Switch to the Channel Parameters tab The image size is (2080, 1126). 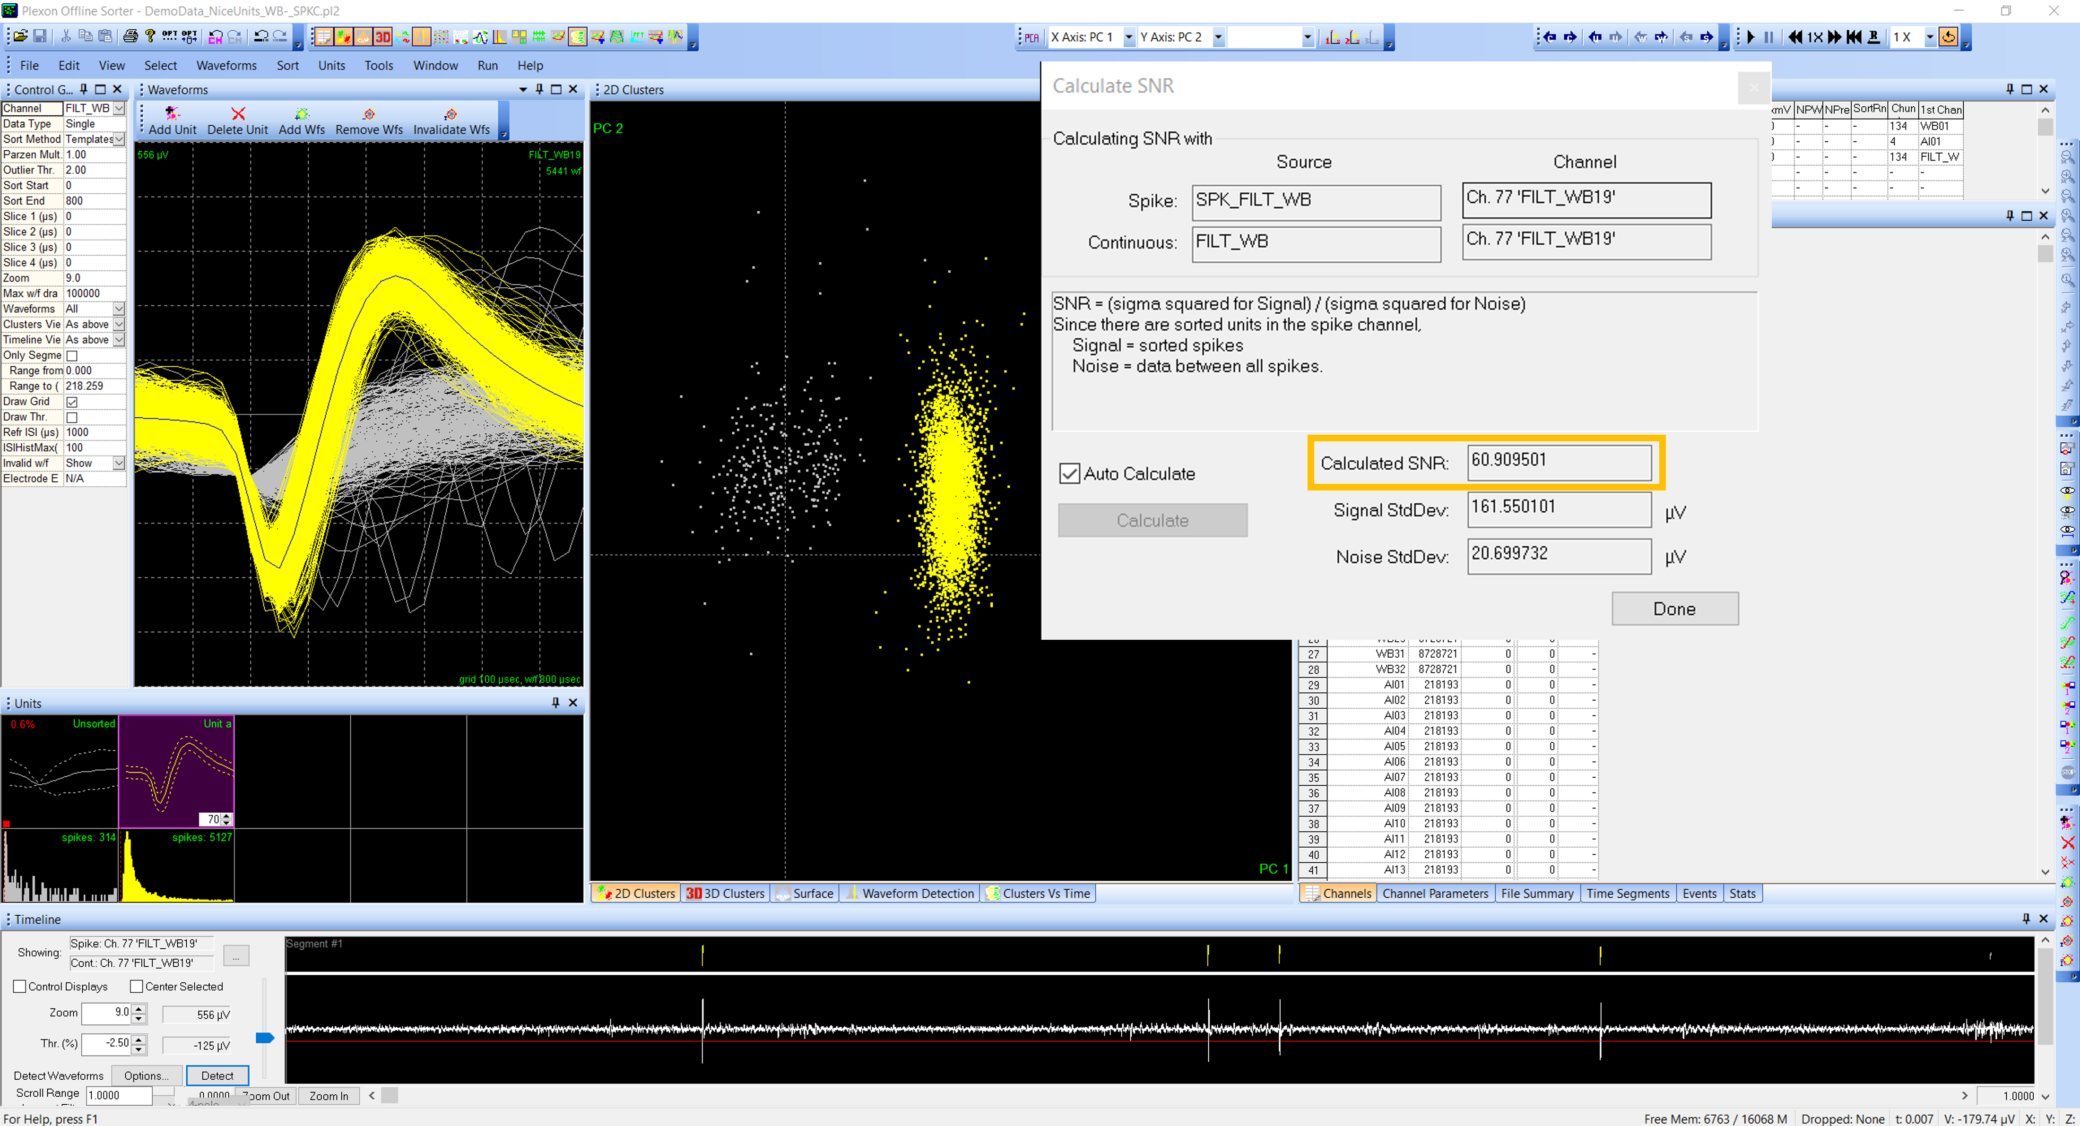(1435, 894)
